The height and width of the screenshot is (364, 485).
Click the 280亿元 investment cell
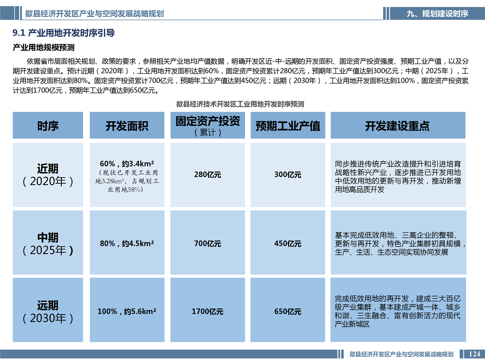tap(208, 175)
